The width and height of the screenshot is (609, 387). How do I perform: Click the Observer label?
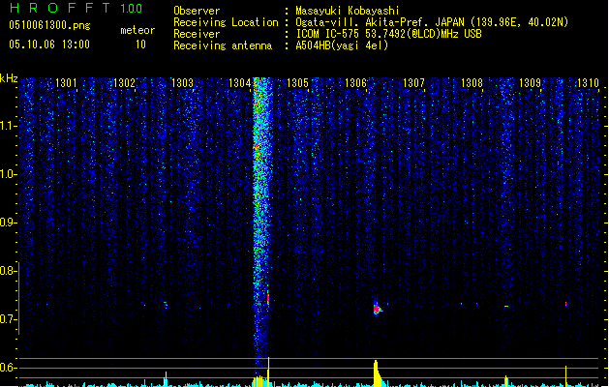197,11
